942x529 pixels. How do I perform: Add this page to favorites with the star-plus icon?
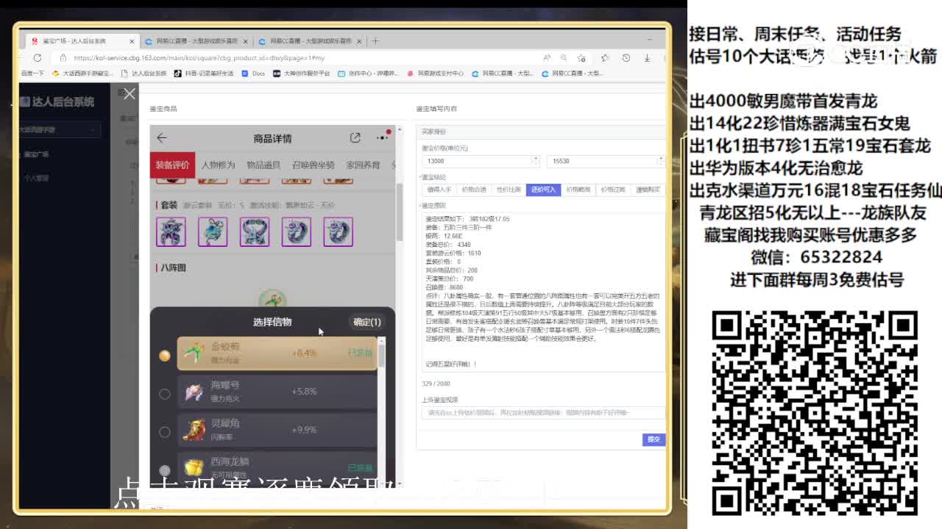tap(581, 57)
